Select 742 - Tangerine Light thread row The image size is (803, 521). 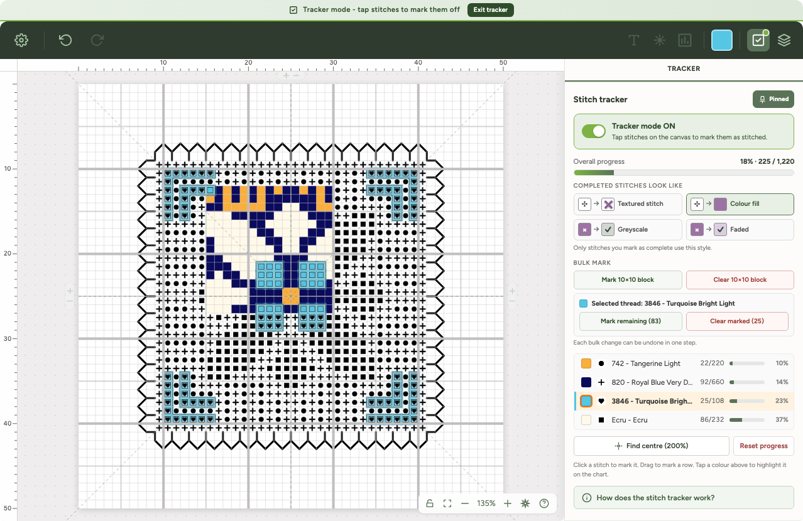pos(684,363)
